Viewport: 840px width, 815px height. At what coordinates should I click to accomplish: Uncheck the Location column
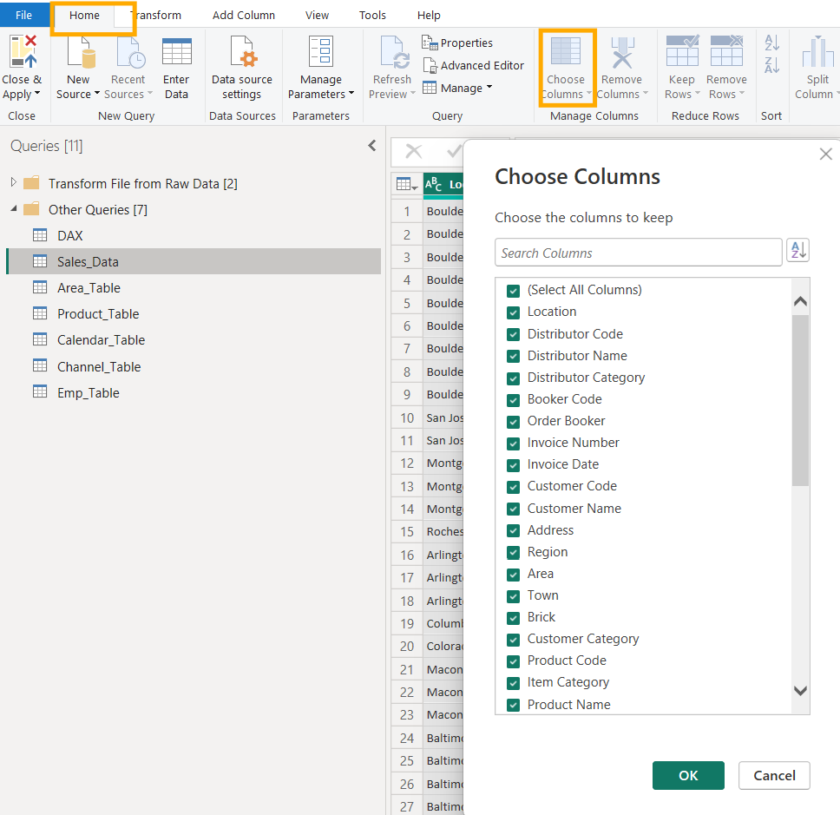[513, 312]
